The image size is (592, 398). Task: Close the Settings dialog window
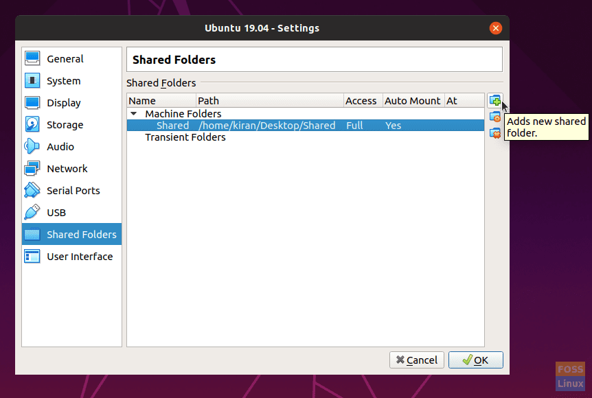(495, 28)
